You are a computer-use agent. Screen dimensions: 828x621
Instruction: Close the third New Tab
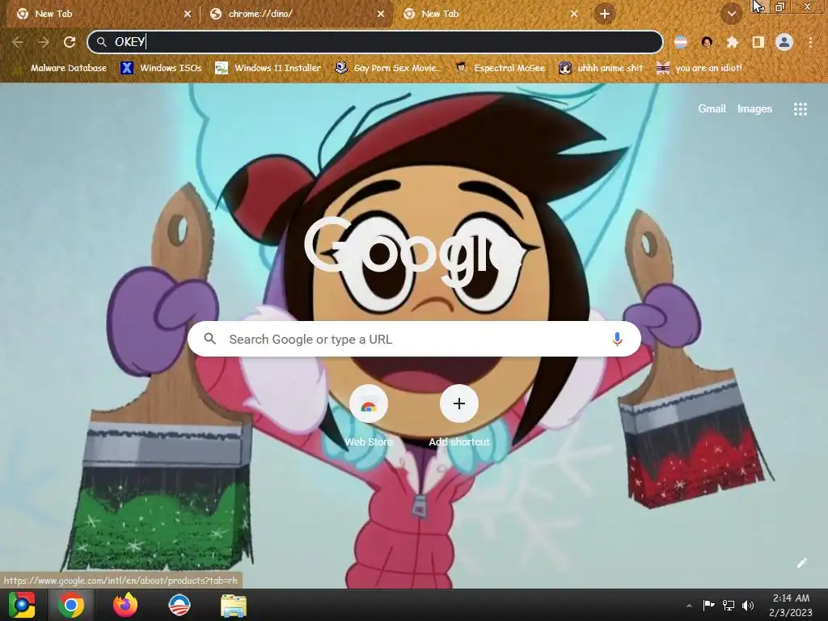point(574,14)
